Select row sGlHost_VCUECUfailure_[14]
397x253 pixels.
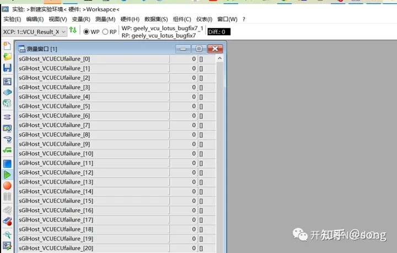pyautogui.click(x=117, y=191)
